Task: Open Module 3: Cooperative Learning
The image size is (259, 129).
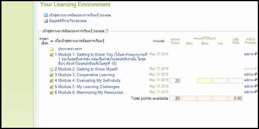Action: (86, 75)
